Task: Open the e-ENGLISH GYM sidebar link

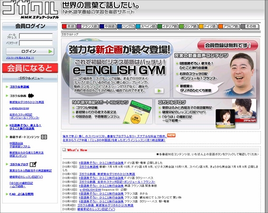Action: pyautogui.click(x=19, y=108)
